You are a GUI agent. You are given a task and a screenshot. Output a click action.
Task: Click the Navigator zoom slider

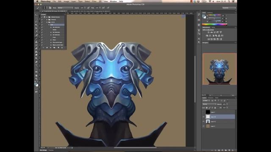[x=221, y=95]
